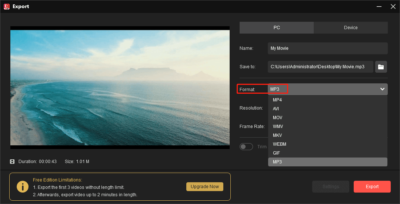Click the Size value 1.01 M
Screen dimensions: 400x204
coord(82,162)
